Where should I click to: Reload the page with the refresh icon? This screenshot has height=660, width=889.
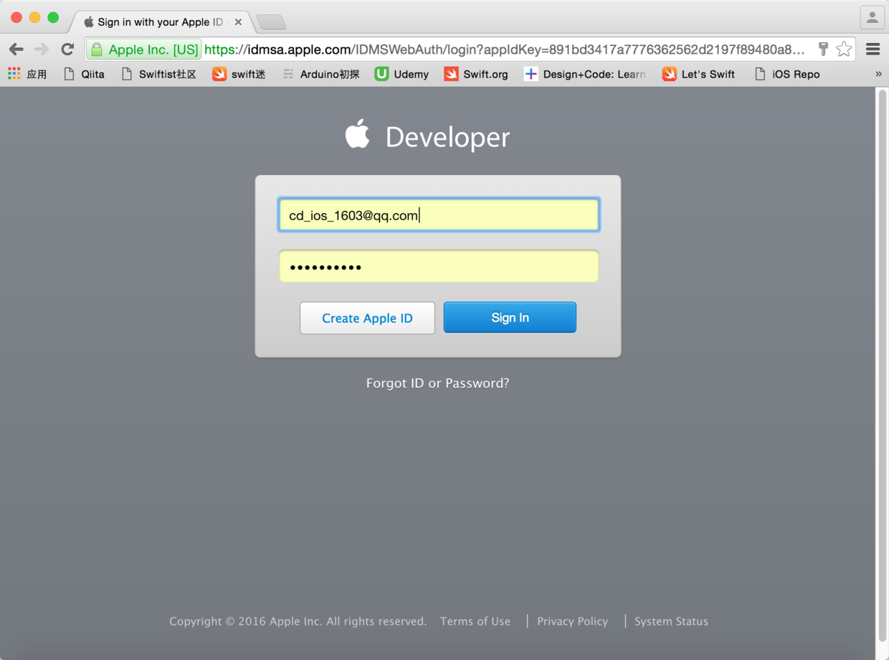point(67,49)
